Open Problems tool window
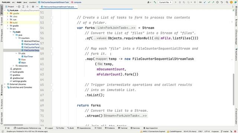Screen dimensions: 238x133 click(110, 128)
